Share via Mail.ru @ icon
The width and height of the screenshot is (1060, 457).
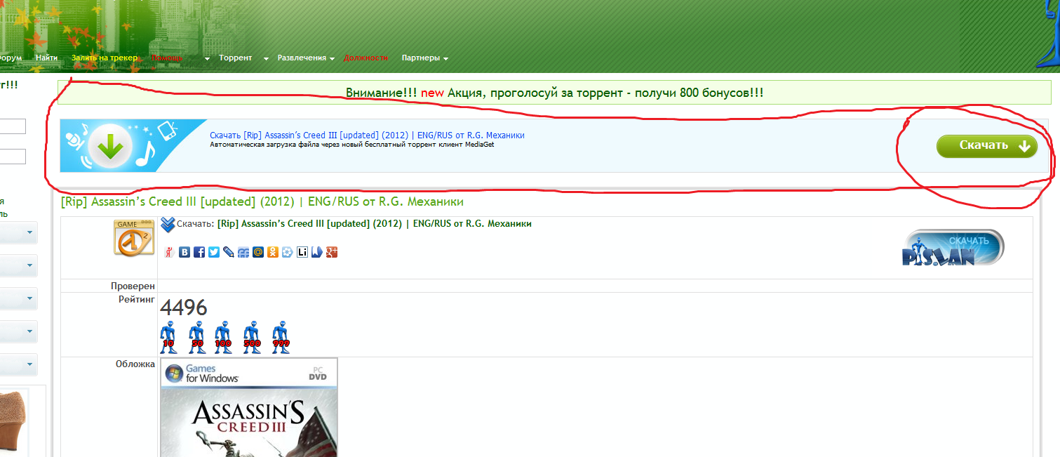tap(258, 252)
